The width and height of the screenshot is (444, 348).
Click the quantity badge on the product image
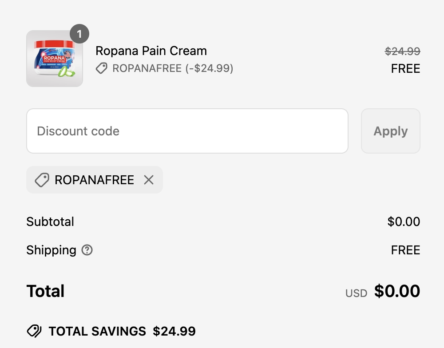(x=79, y=34)
